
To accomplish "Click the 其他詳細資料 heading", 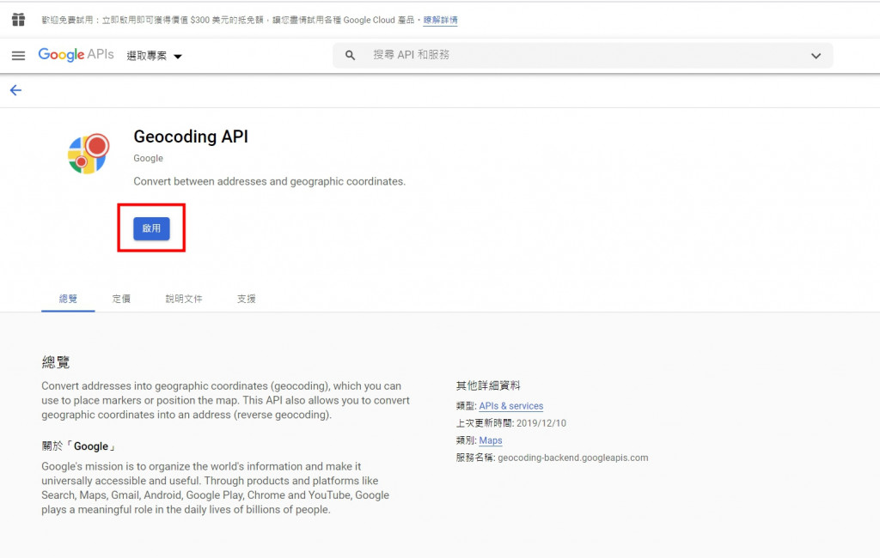I will pyautogui.click(x=488, y=385).
